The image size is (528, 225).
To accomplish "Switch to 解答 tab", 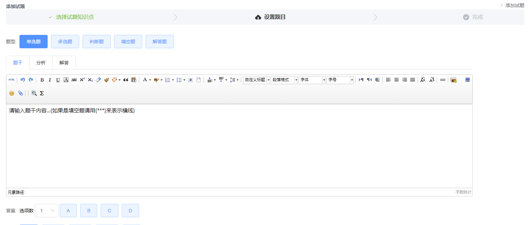I will tap(64, 63).
